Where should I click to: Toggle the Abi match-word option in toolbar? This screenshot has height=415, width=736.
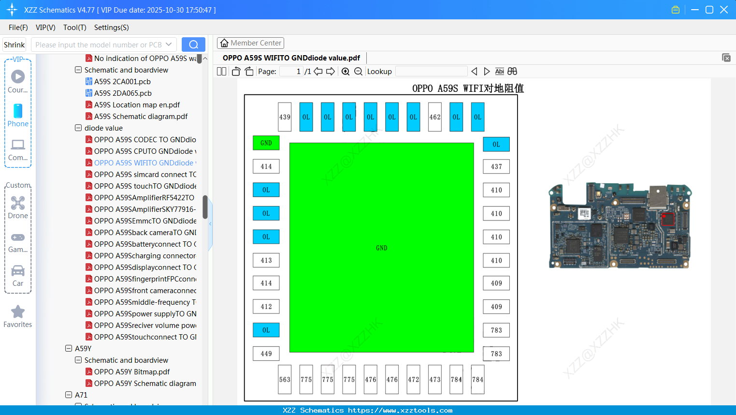[499, 71]
